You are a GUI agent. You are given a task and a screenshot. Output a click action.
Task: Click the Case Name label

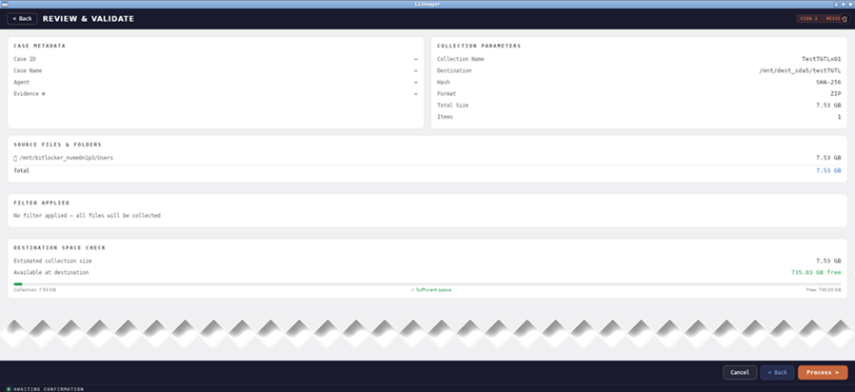28,70
